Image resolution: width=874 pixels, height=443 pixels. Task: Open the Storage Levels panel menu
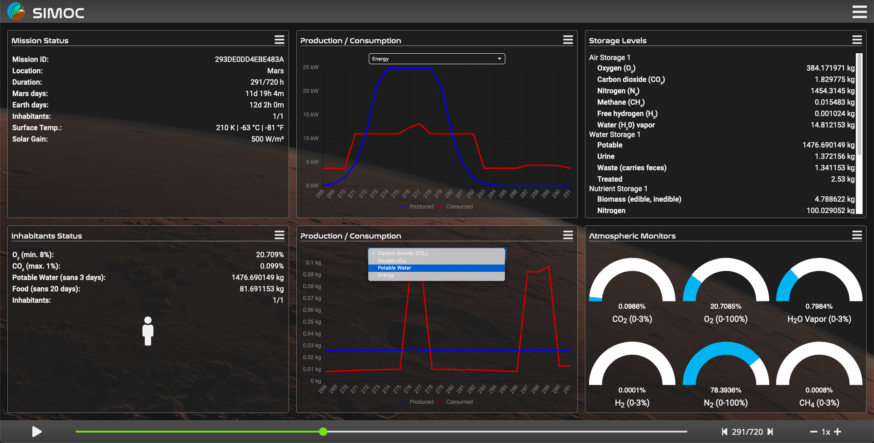tap(857, 40)
